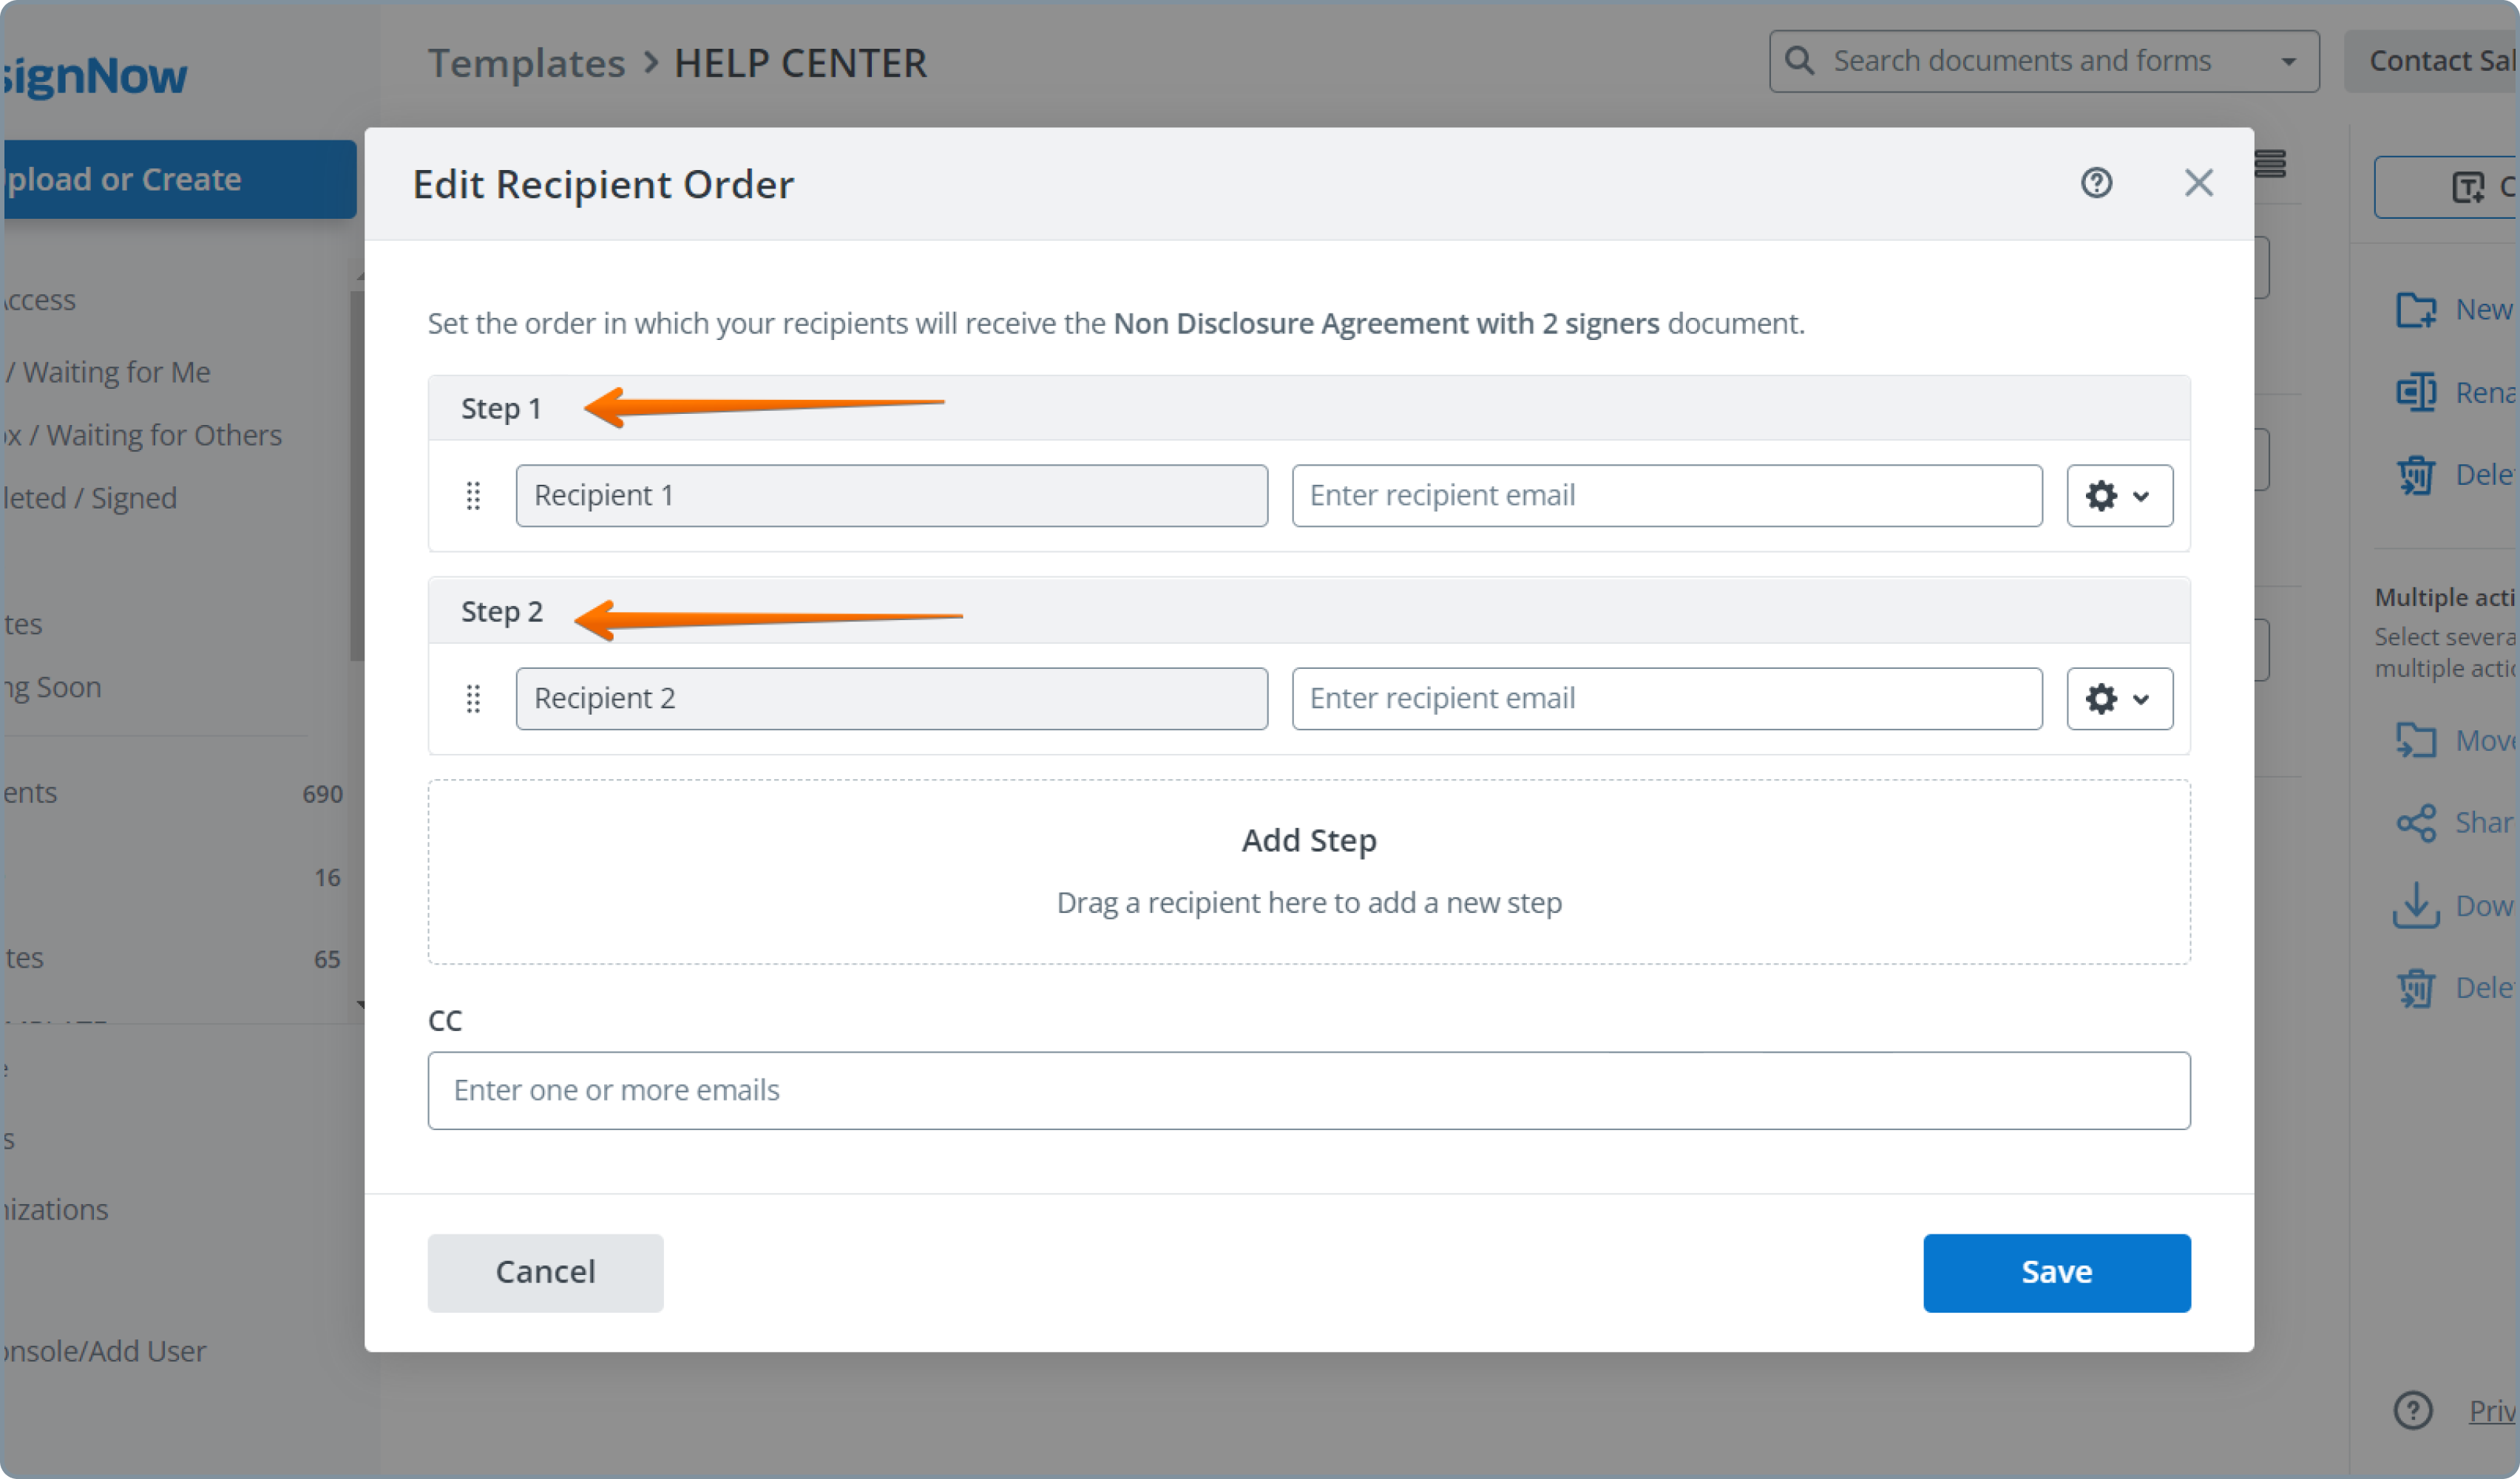Click the search magnifier icon
The image size is (2520, 1479).
point(1799,61)
